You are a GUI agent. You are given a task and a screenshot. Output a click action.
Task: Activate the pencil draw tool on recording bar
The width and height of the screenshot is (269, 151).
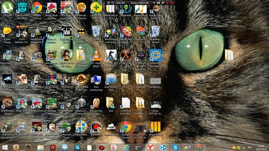(x=163, y=3)
